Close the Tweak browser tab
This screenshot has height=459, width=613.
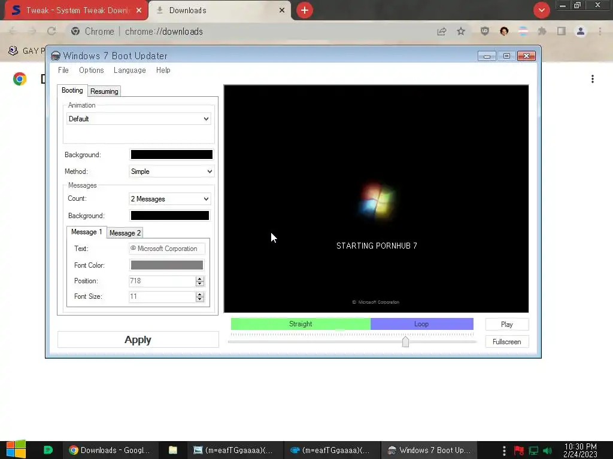(139, 11)
